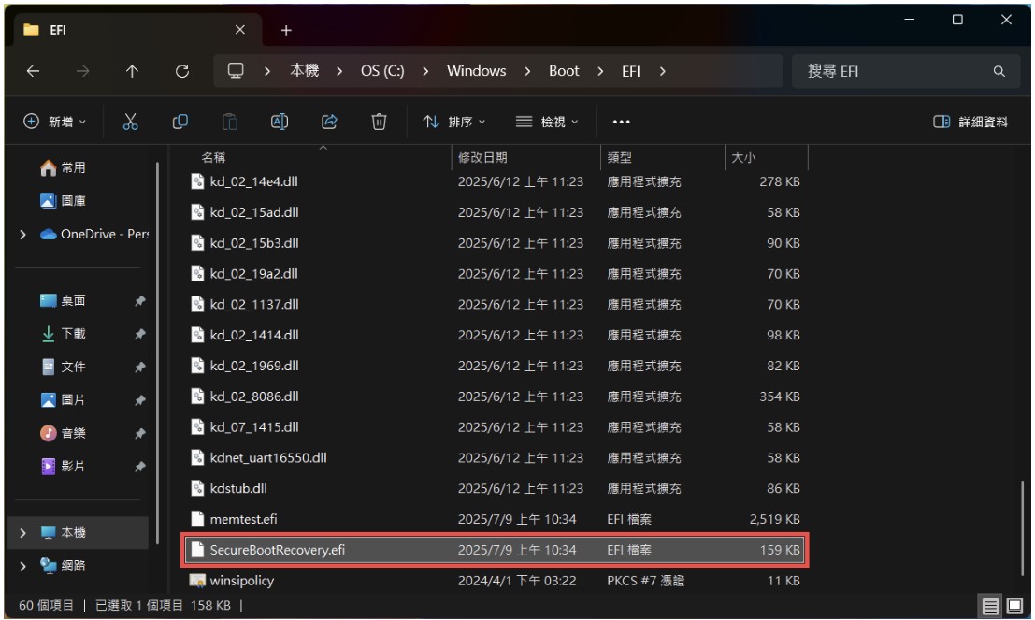Image resolution: width=1035 pixels, height=620 pixels.
Task: Click the Share icon in toolbar
Action: [x=329, y=122]
